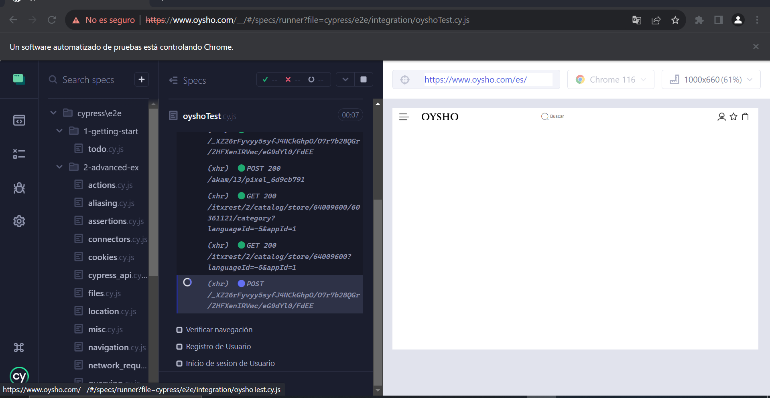Open the Oysho shopping bag icon

tap(745, 117)
